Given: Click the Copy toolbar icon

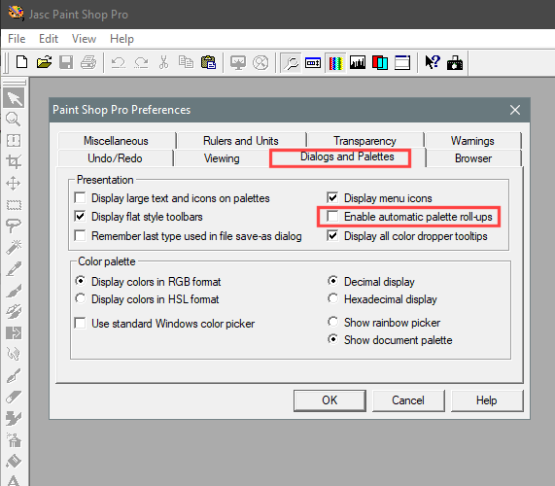Looking at the screenshot, I should (186, 62).
